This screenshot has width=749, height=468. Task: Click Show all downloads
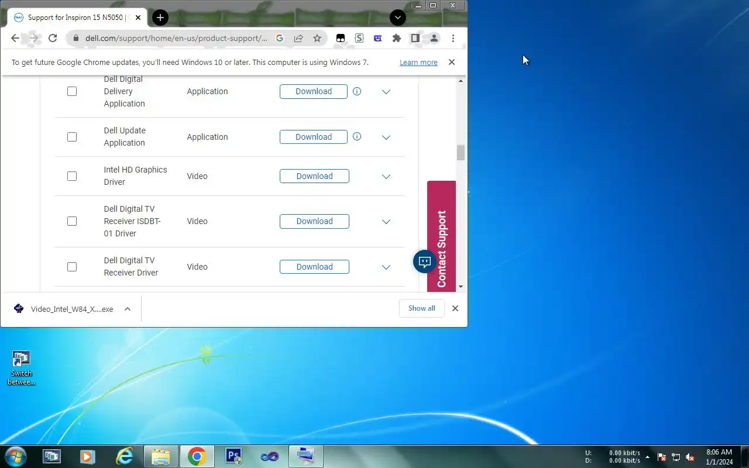[422, 308]
